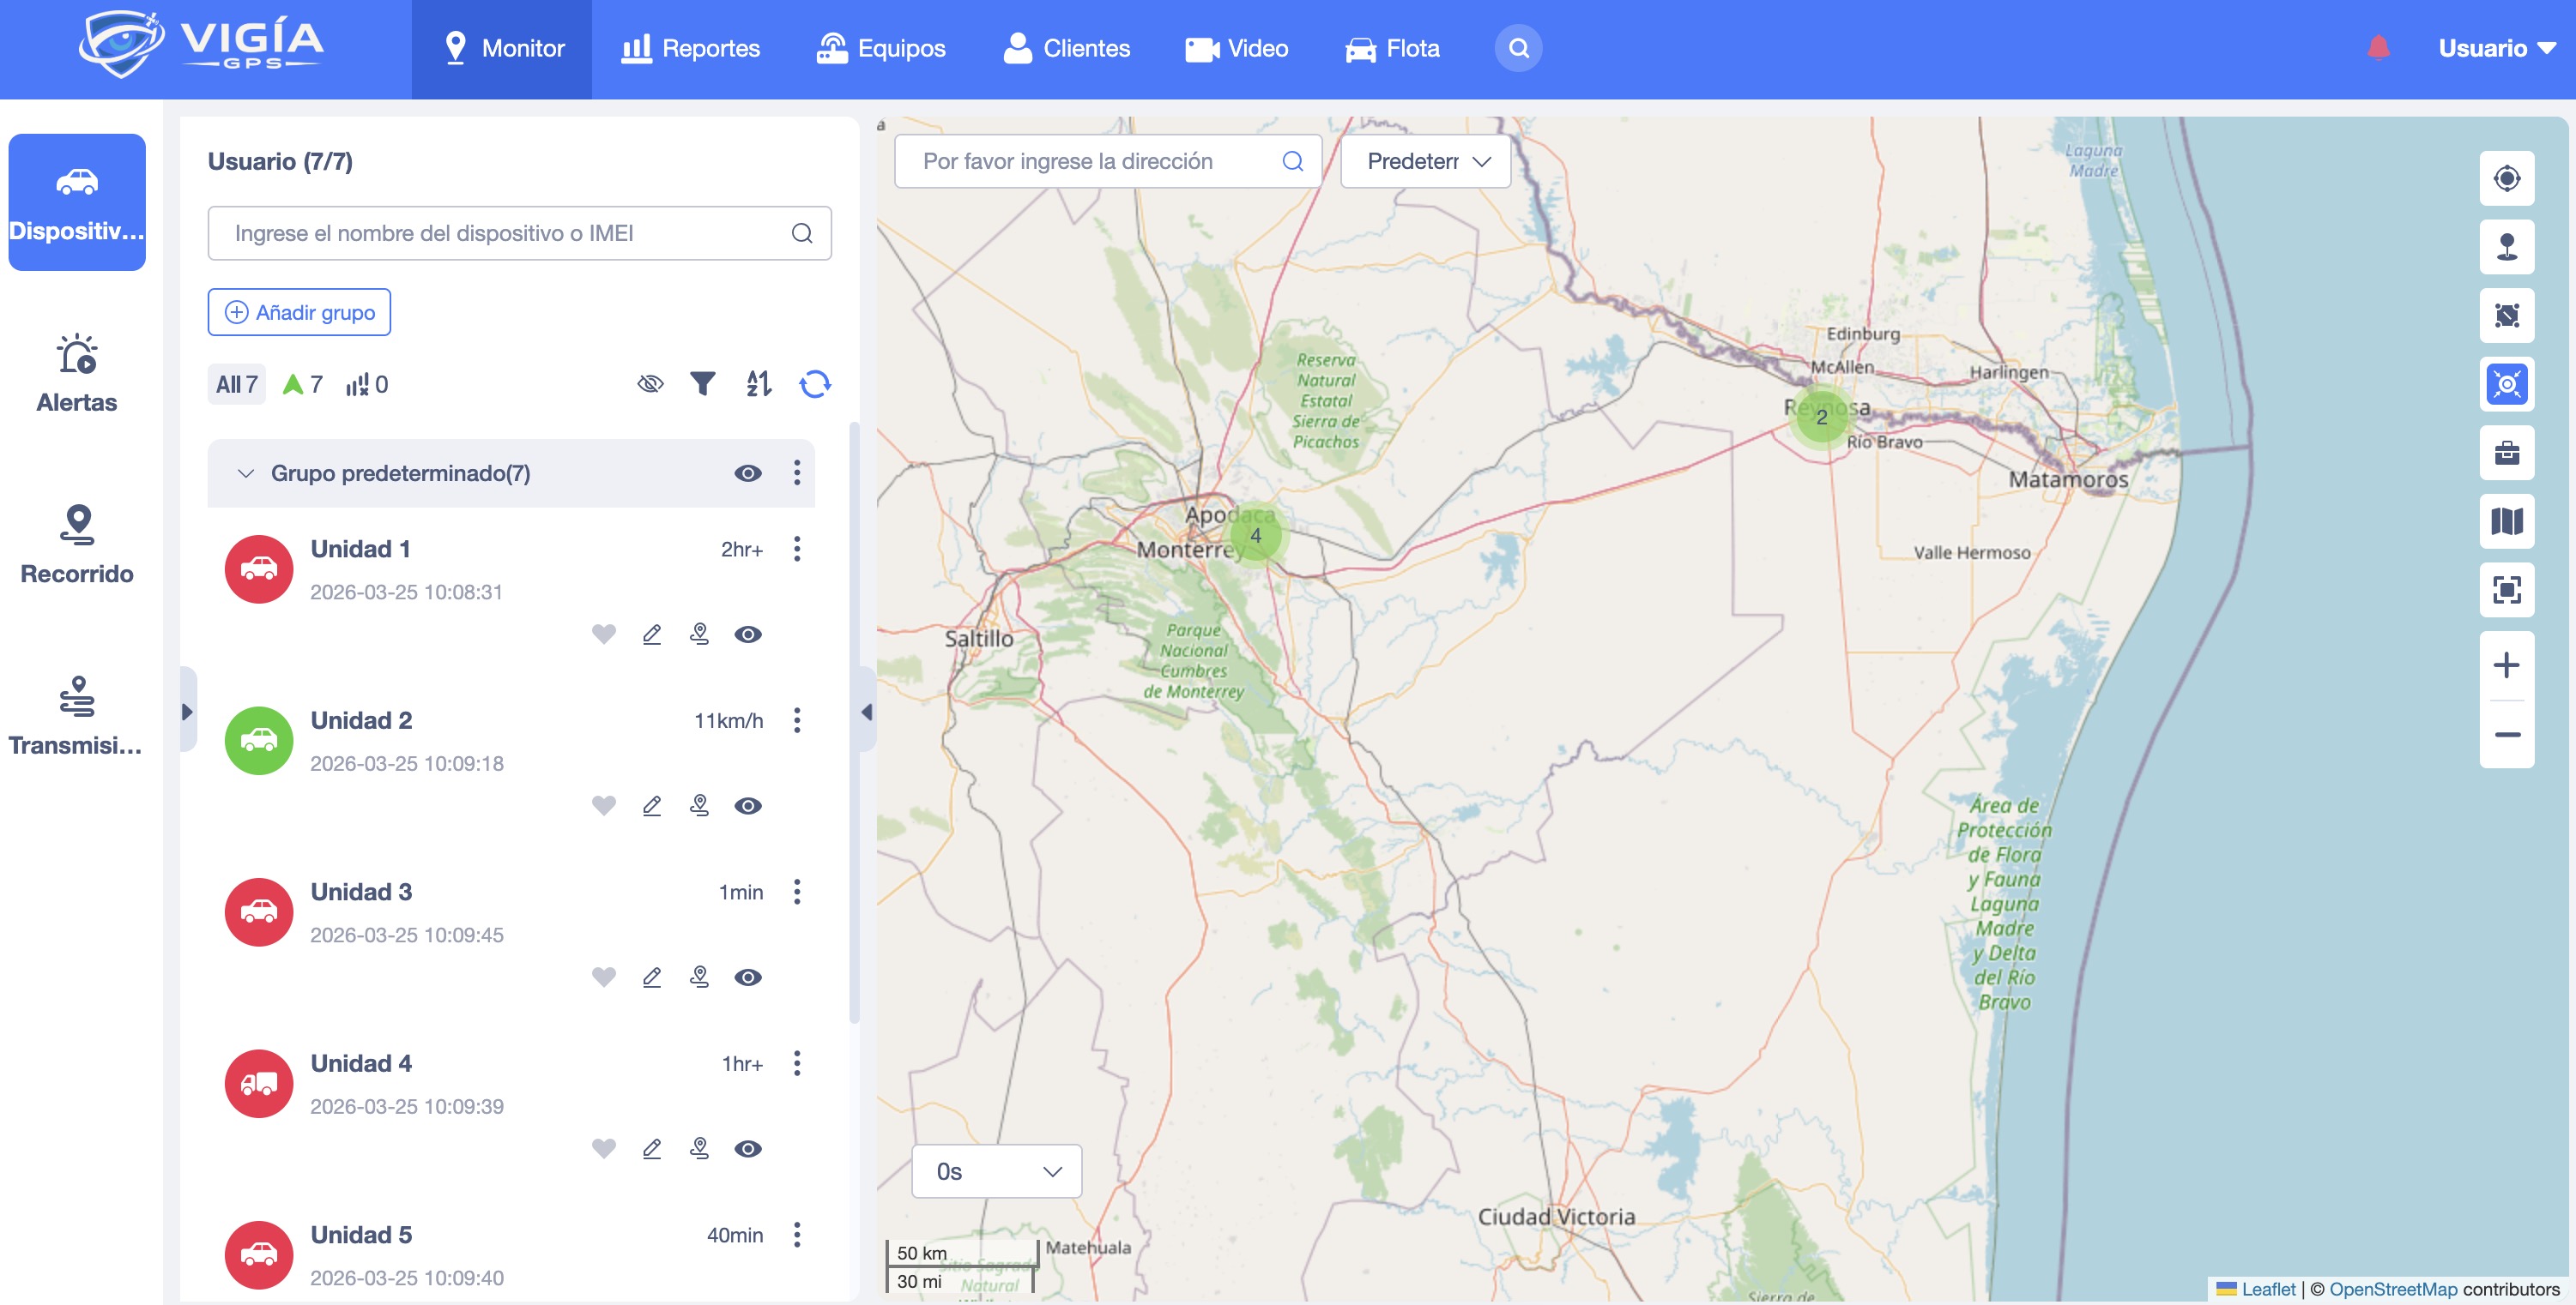Open the Usuario account dropdown
This screenshot has height=1305, width=2576.
pos(2496,48)
